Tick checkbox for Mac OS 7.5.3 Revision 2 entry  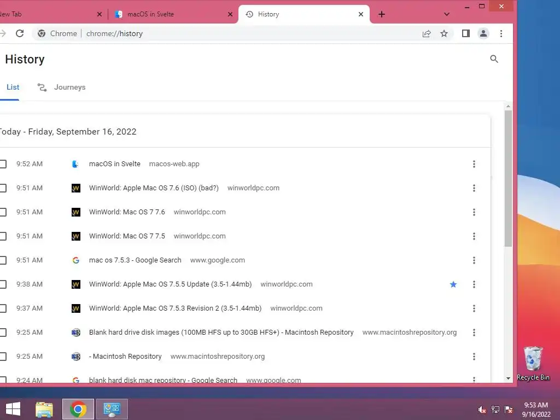tap(3, 308)
